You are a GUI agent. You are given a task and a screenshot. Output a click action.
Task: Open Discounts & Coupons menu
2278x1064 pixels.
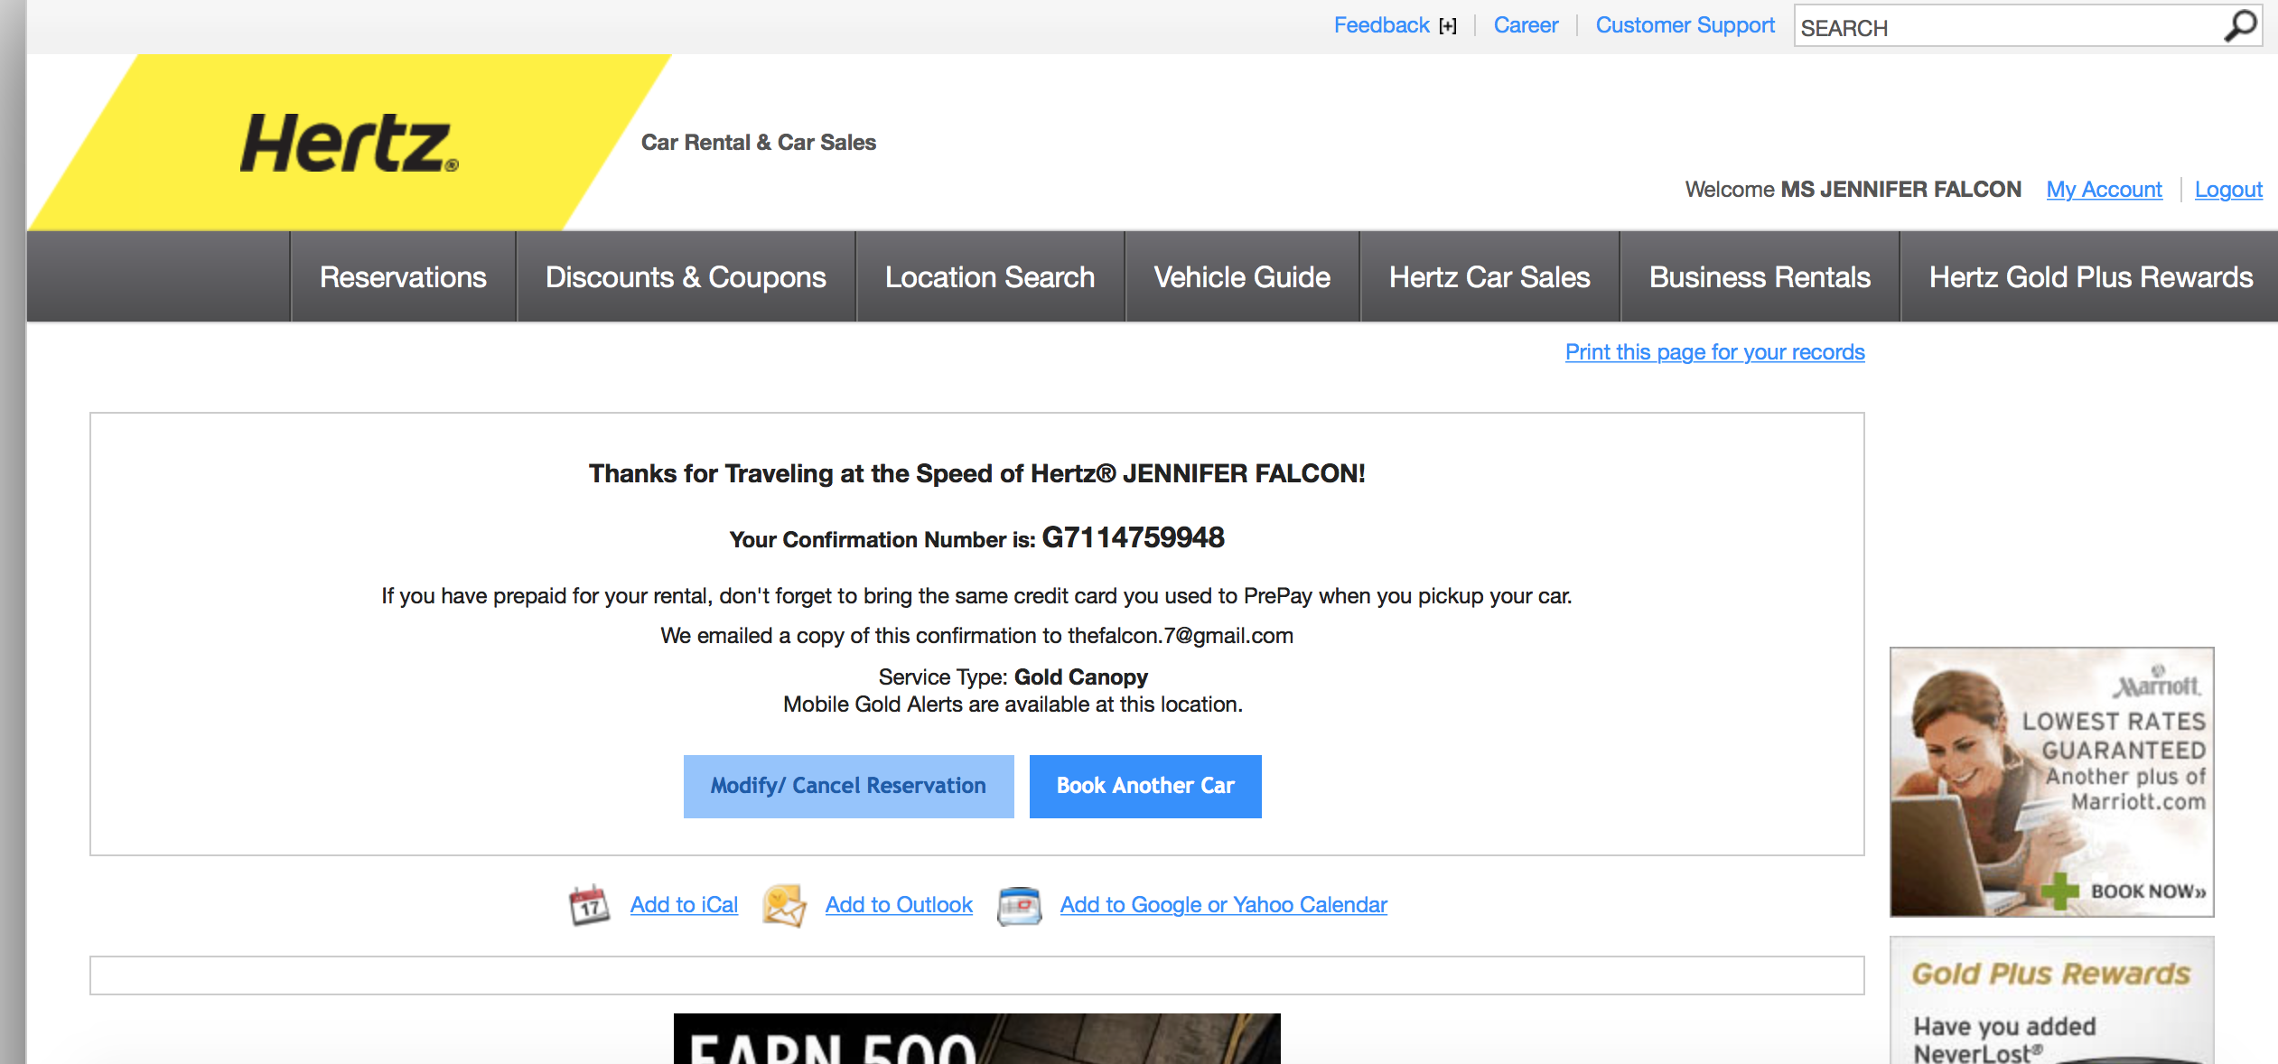click(x=686, y=276)
